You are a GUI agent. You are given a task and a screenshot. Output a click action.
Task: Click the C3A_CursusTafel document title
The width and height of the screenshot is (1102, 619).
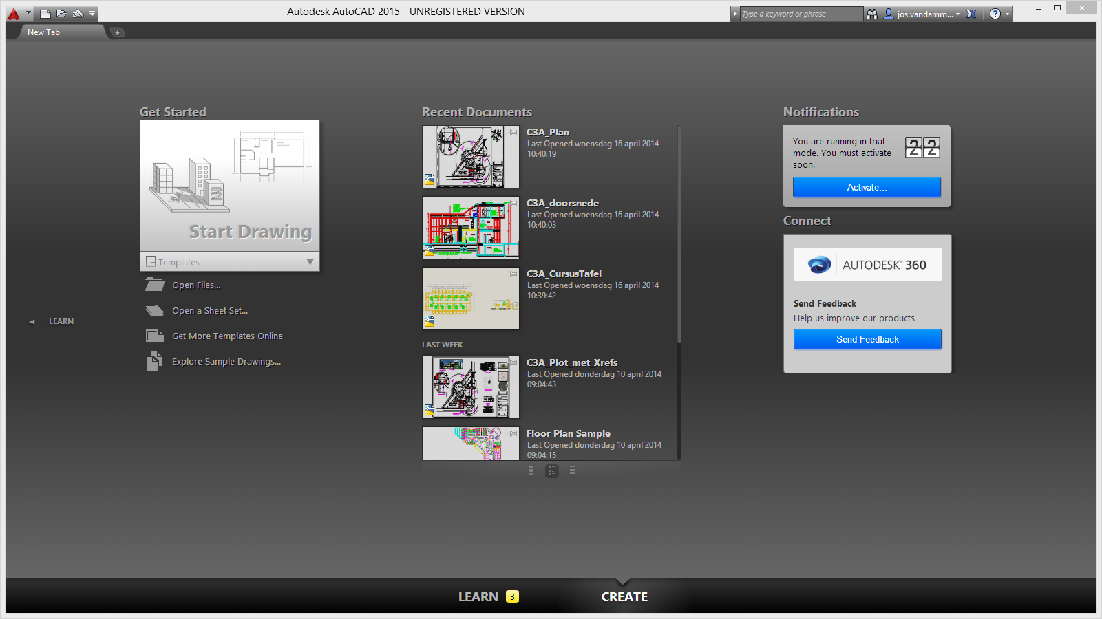[564, 274]
